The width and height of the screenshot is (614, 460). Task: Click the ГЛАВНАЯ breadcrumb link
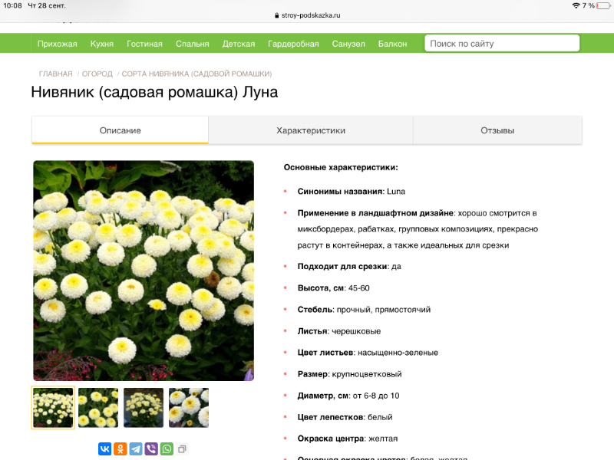coord(56,74)
